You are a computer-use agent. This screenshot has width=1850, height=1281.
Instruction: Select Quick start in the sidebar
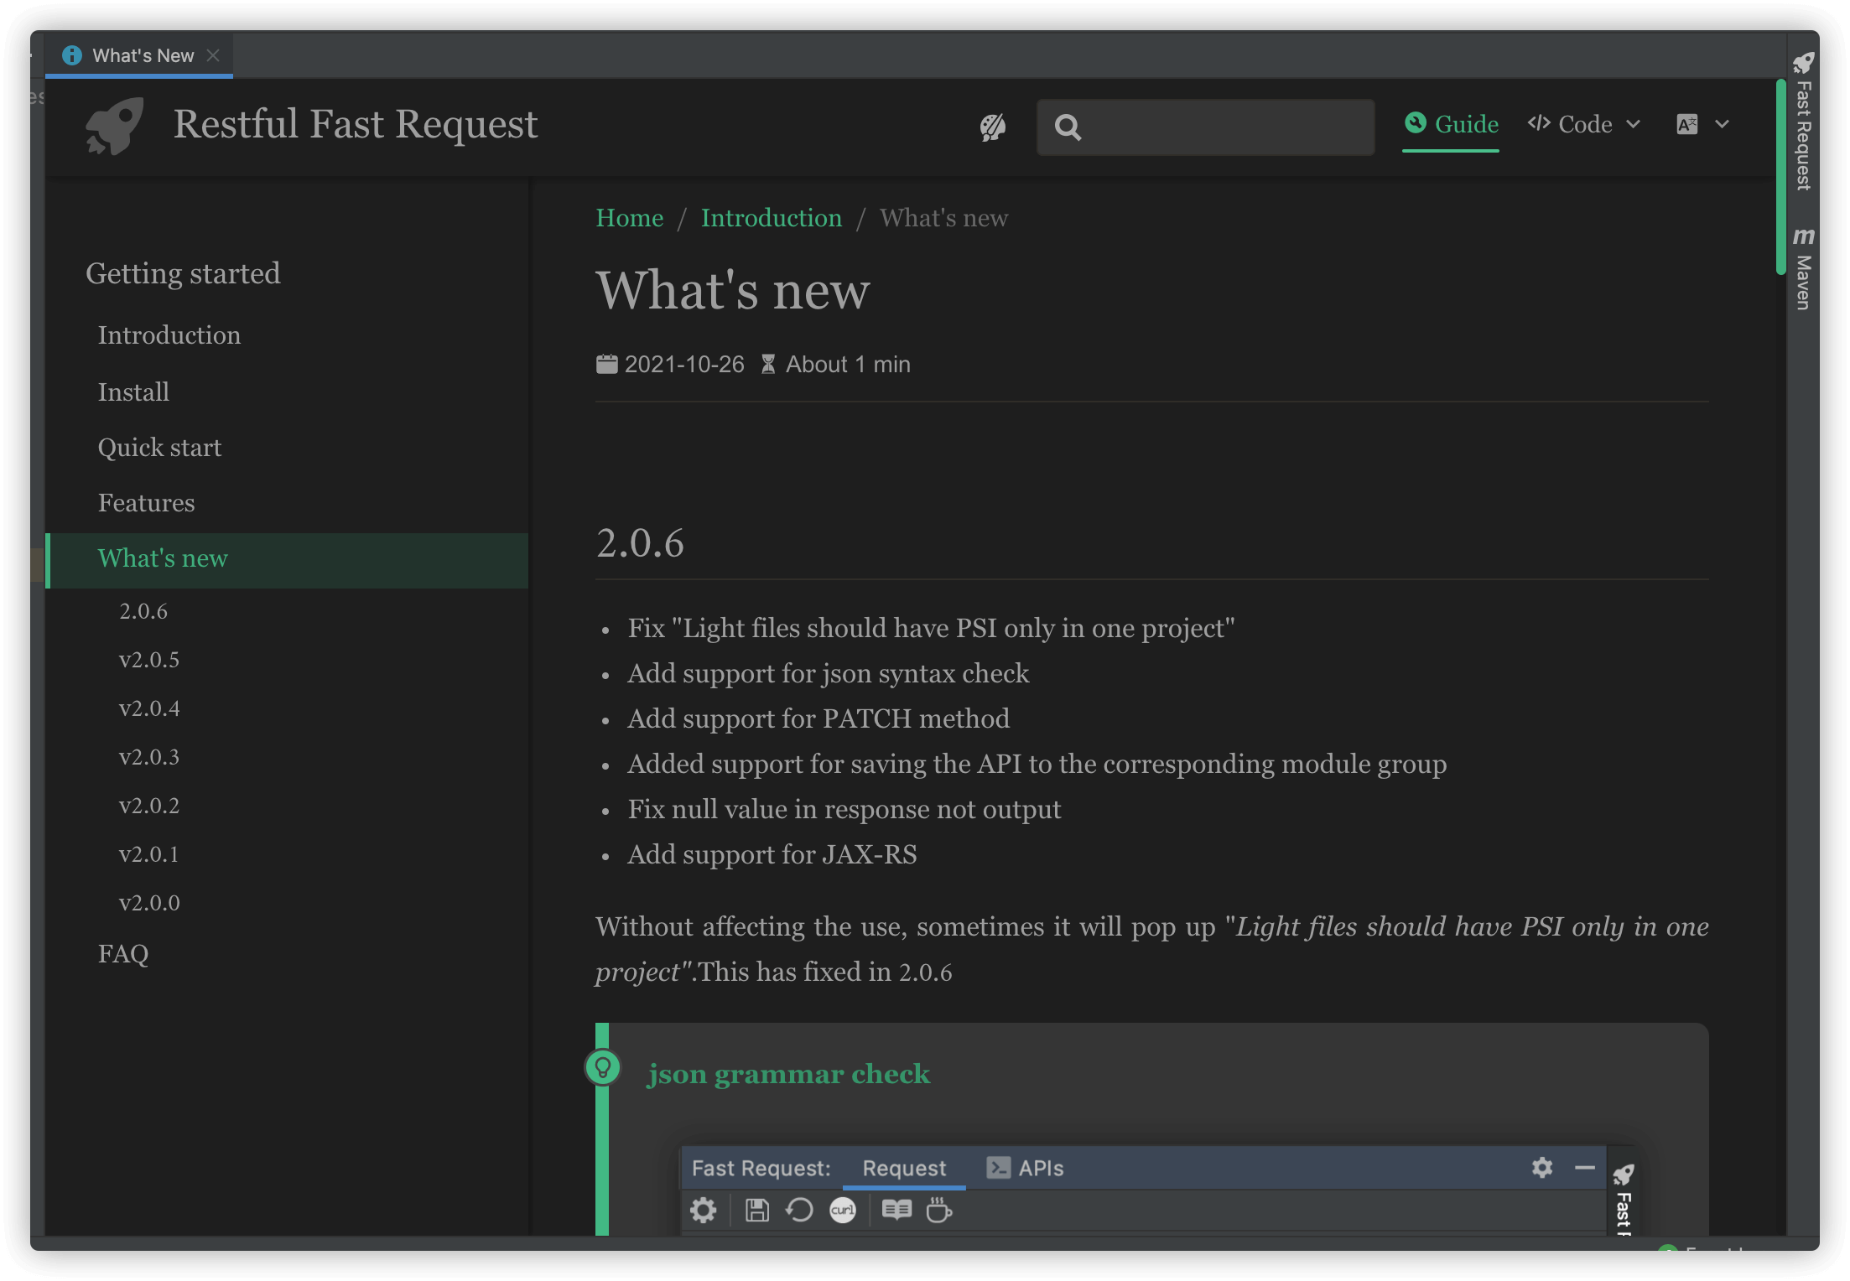(x=159, y=448)
